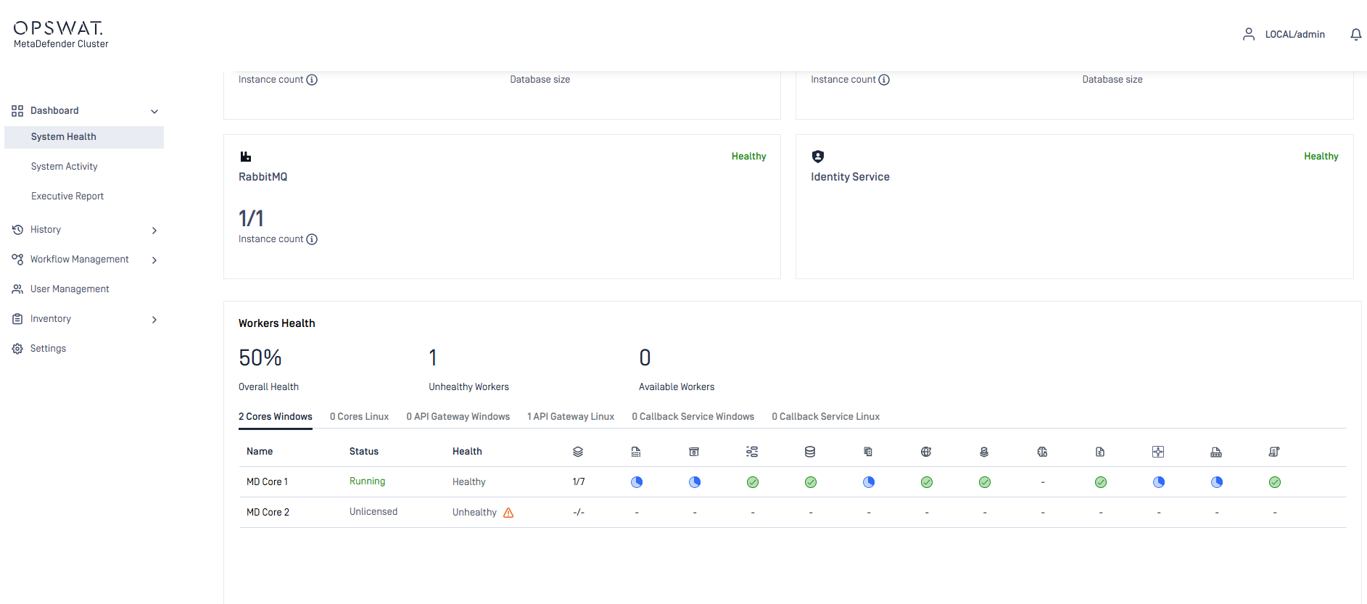Image resolution: width=1367 pixels, height=604 pixels.
Task: Click the brain column header icon
Action: 1042,452
